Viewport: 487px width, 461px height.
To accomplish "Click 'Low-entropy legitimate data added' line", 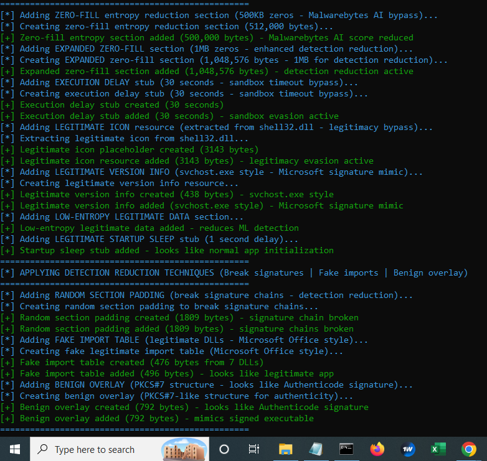I will (149, 228).
